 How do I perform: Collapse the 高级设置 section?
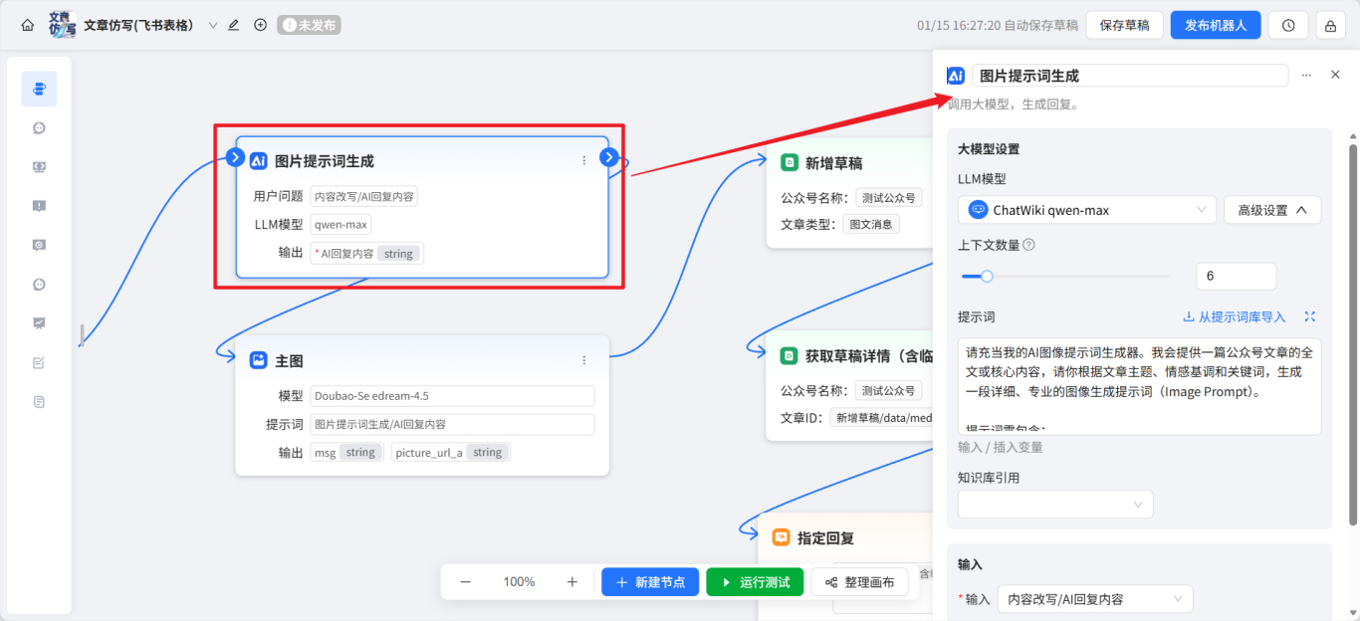click(x=1271, y=210)
